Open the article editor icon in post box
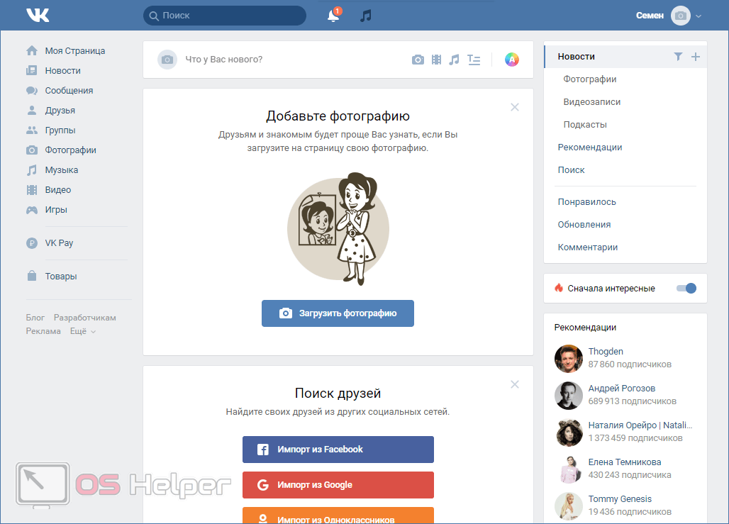729x524 pixels. [x=474, y=60]
